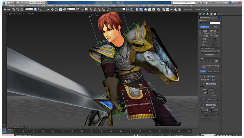This screenshot has width=244, height=138.
Task: Enable the upnode-as-target checkbox
Action: coord(201,67)
